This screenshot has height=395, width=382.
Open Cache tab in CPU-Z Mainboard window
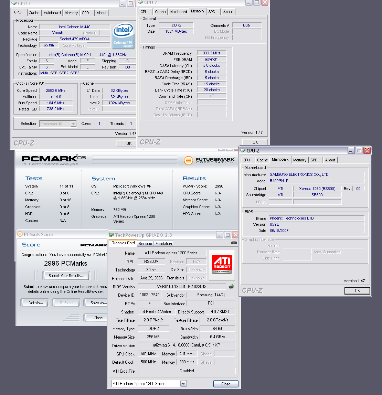(x=263, y=160)
